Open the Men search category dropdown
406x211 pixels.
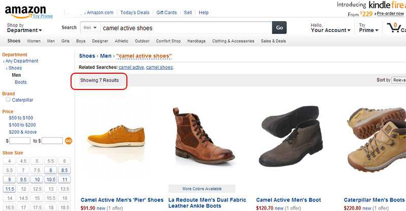pos(90,28)
